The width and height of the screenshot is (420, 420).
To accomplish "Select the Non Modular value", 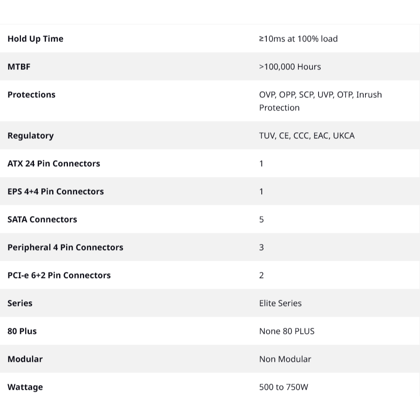I will (x=285, y=359).
